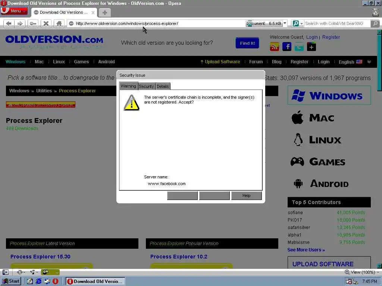Click the browser Back arrow
The image size is (382, 286).
[x=9, y=23]
